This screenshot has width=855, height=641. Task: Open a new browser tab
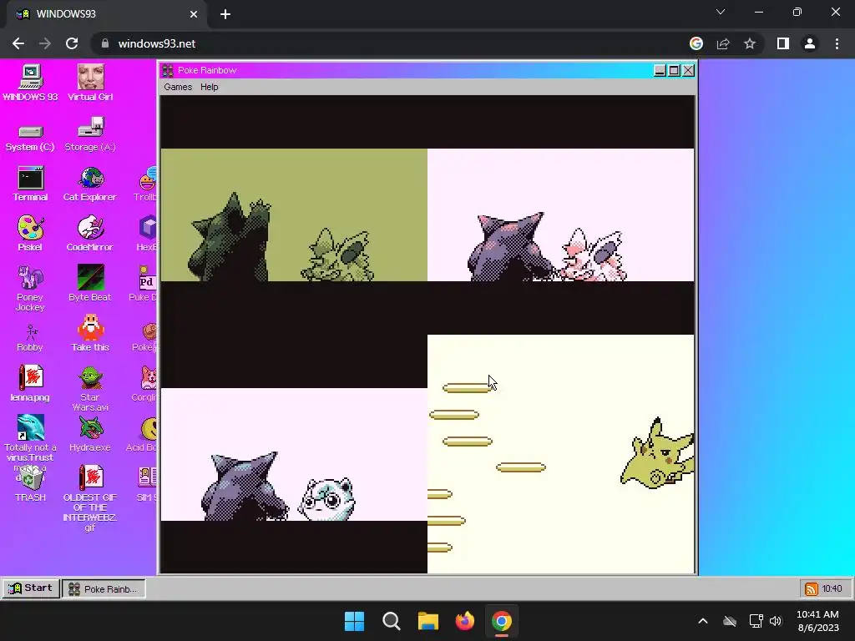[225, 14]
